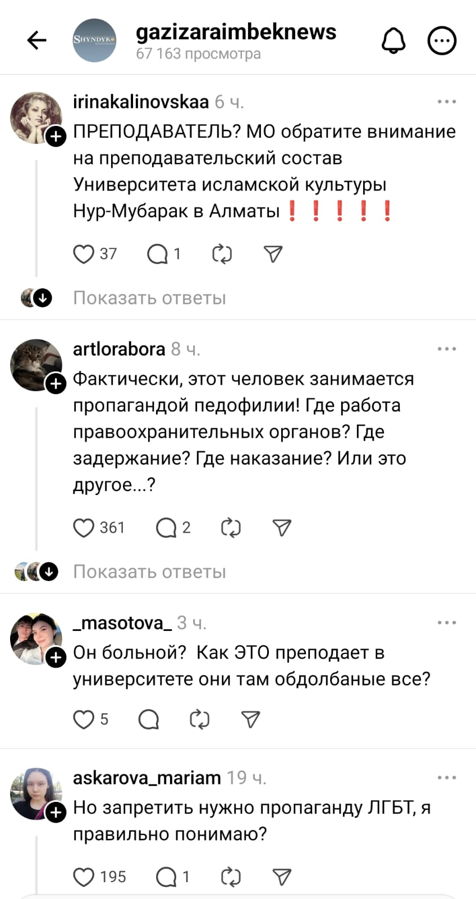476x899 pixels.
Task: Repost askarova_mariam's comment
Action: (231, 877)
